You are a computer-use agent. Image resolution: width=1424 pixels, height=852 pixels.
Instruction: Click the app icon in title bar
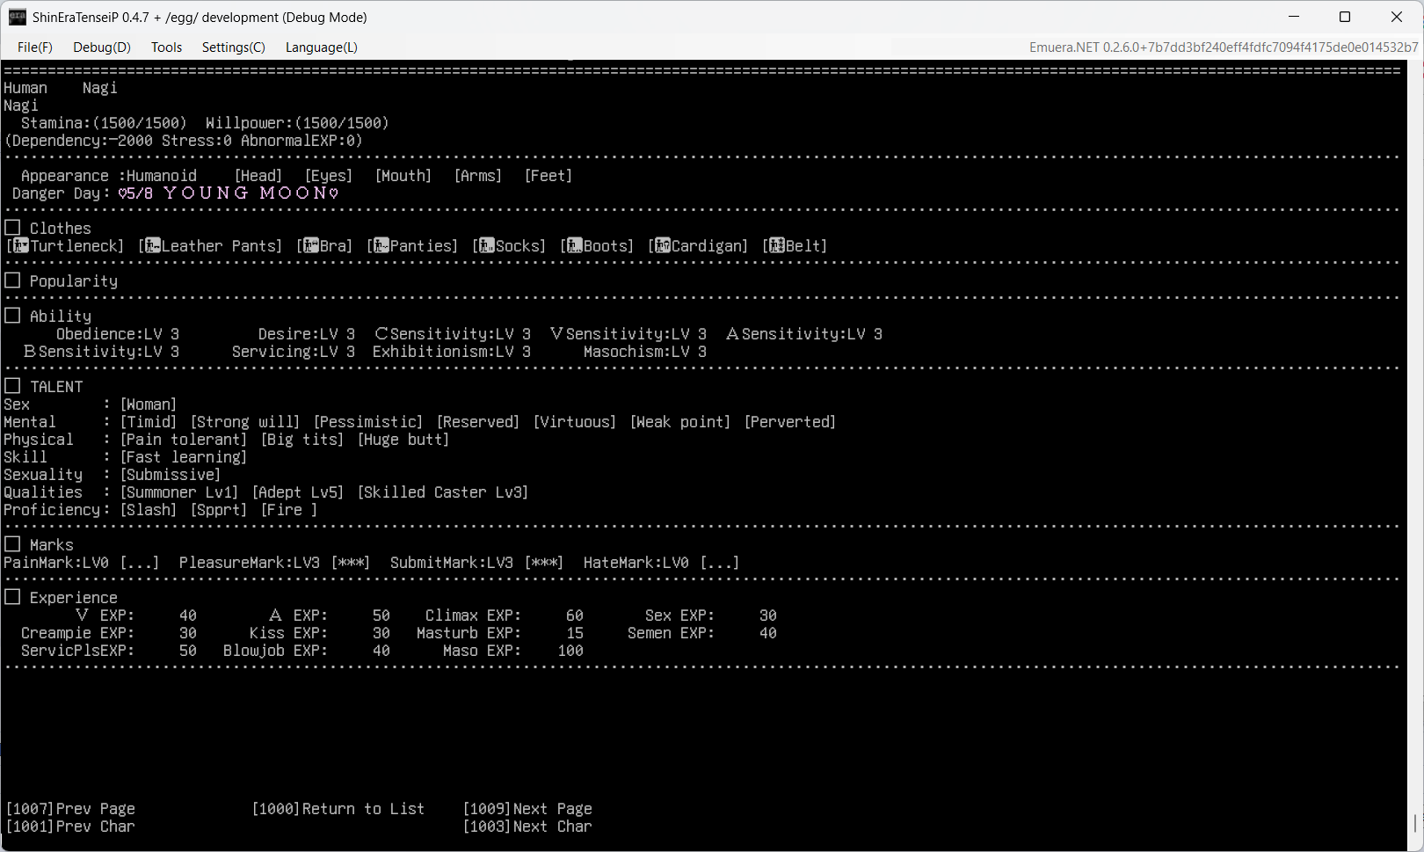[x=18, y=17]
